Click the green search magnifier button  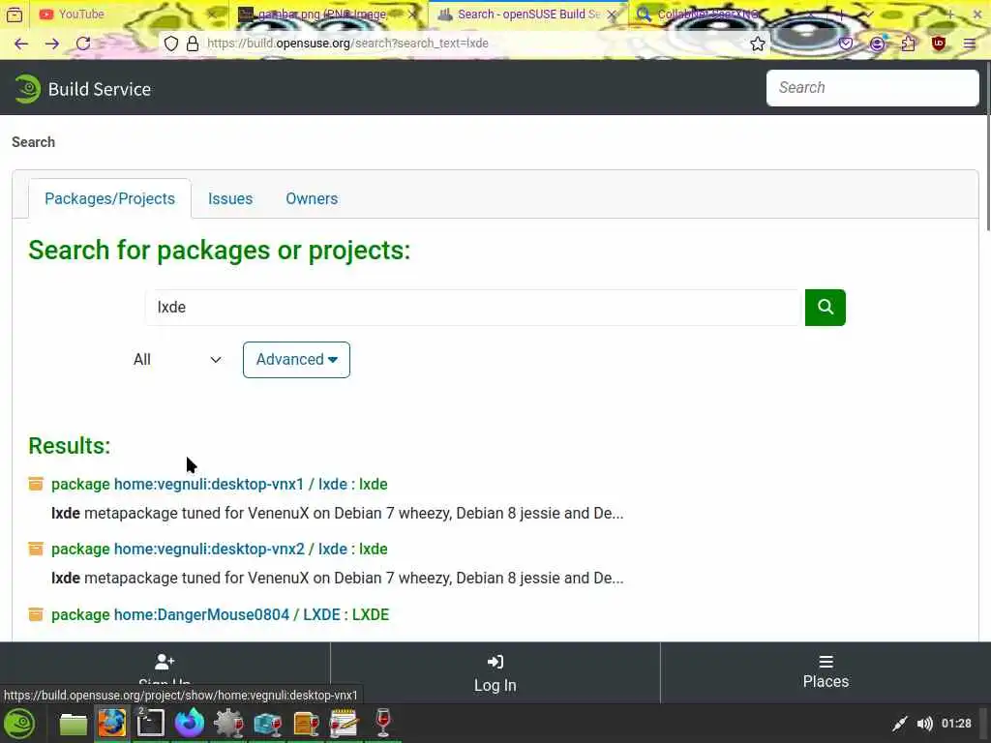(825, 308)
